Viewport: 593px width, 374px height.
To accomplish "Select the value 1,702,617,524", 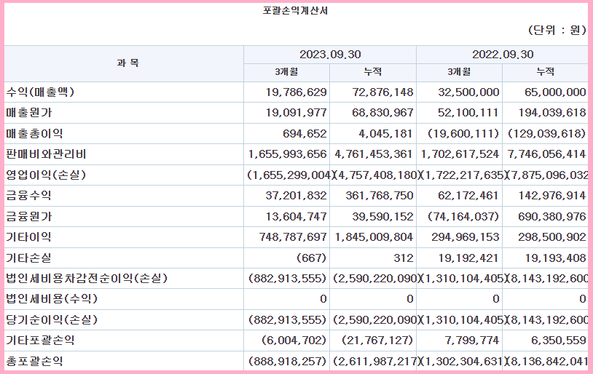I will (460, 154).
